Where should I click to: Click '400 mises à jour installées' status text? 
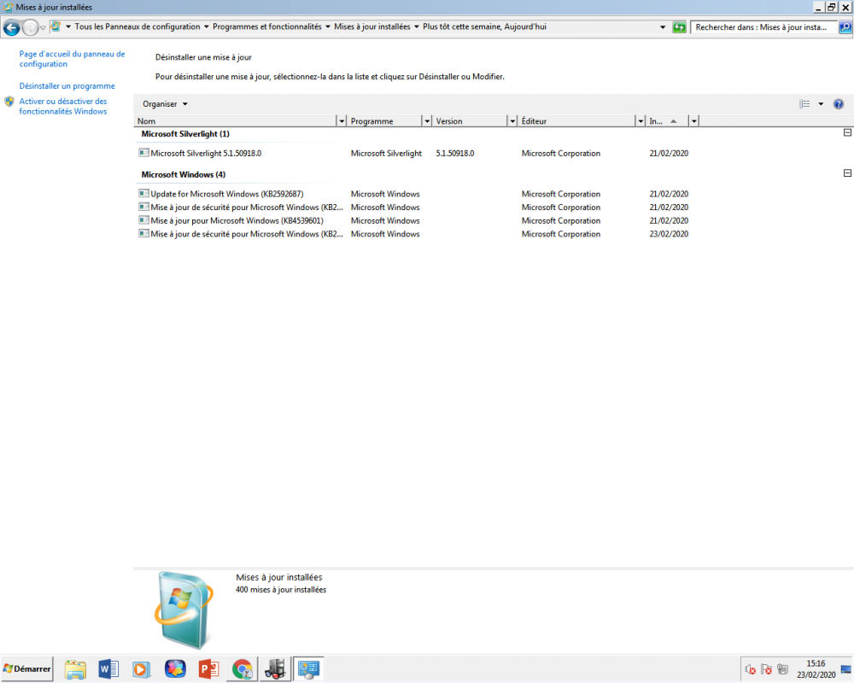281,590
